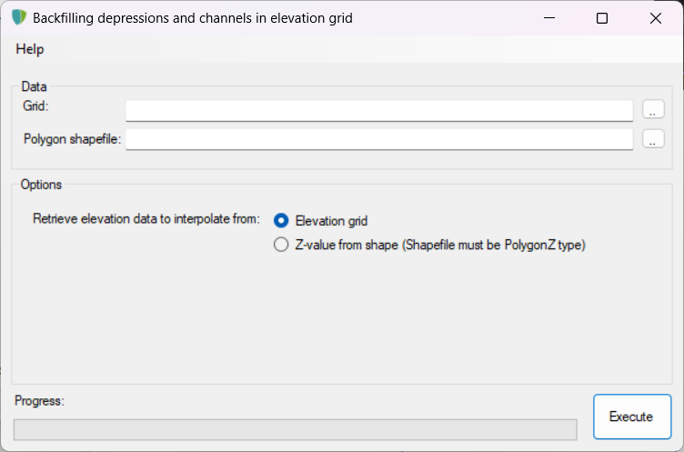Maximize the backfilling dialog window

pos(602,18)
